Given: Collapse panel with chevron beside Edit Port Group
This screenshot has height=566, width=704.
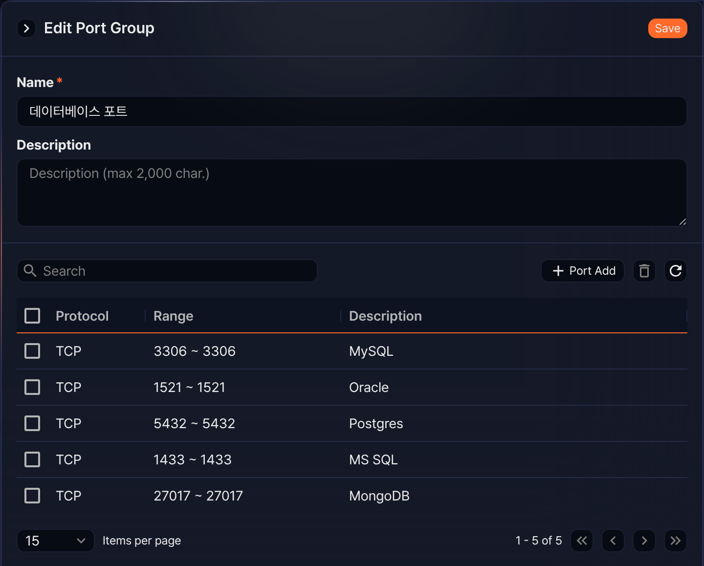Looking at the screenshot, I should pyautogui.click(x=26, y=28).
